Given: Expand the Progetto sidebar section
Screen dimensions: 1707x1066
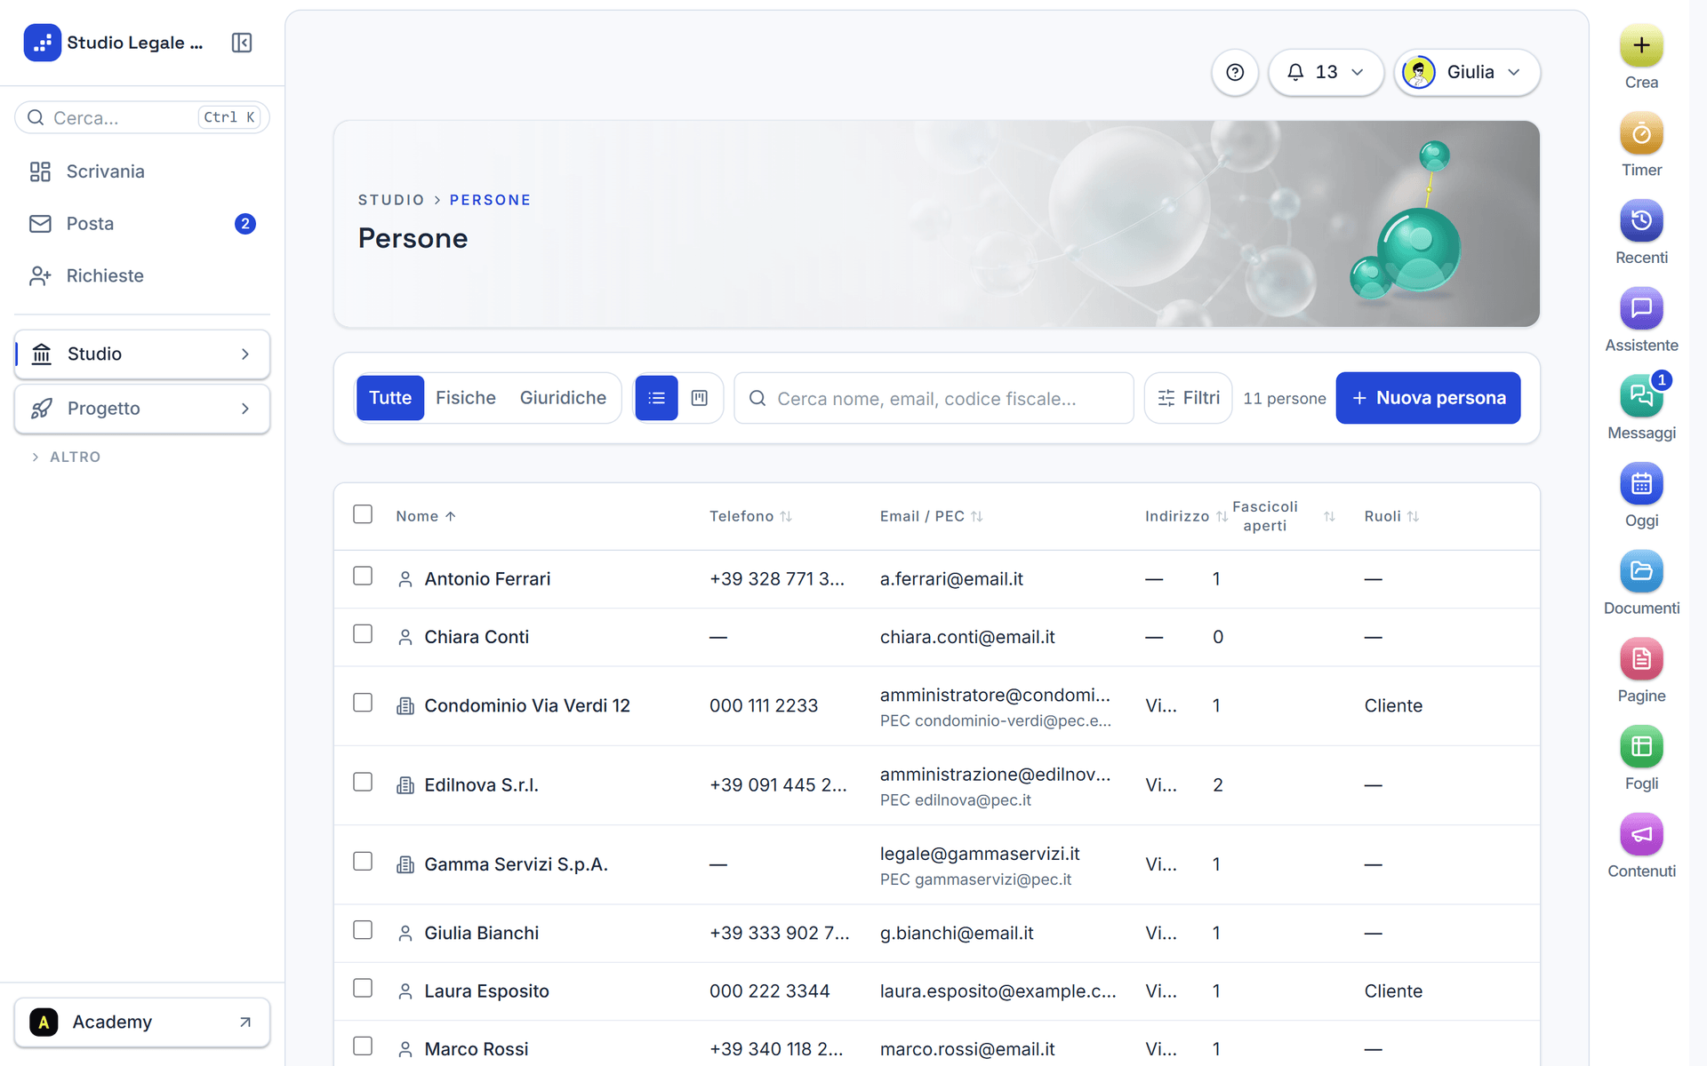Looking at the screenshot, I should (x=142, y=409).
